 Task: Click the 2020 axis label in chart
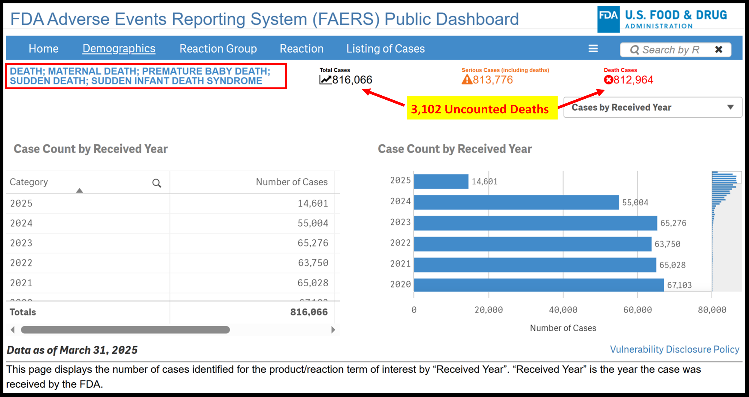[x=400, y=285]
